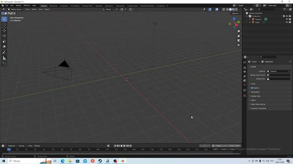This screenshot has height=164, width=293.
Task: Open Steam from the taskbar
Action: pyautogui.click(x=100, y=161)
